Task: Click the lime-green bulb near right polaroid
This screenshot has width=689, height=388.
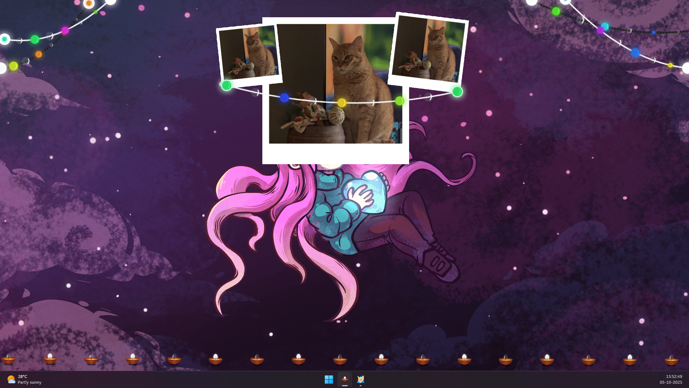Action: point(399,101)
